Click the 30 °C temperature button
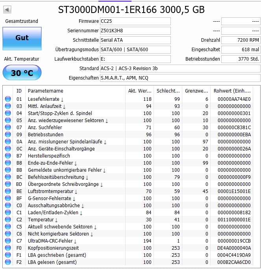Screen dimensions: 261x269 pos(22,73)
